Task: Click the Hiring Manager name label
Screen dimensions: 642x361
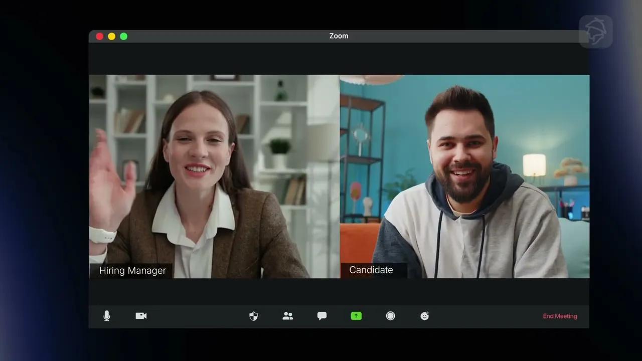Action: coord(132,271)
